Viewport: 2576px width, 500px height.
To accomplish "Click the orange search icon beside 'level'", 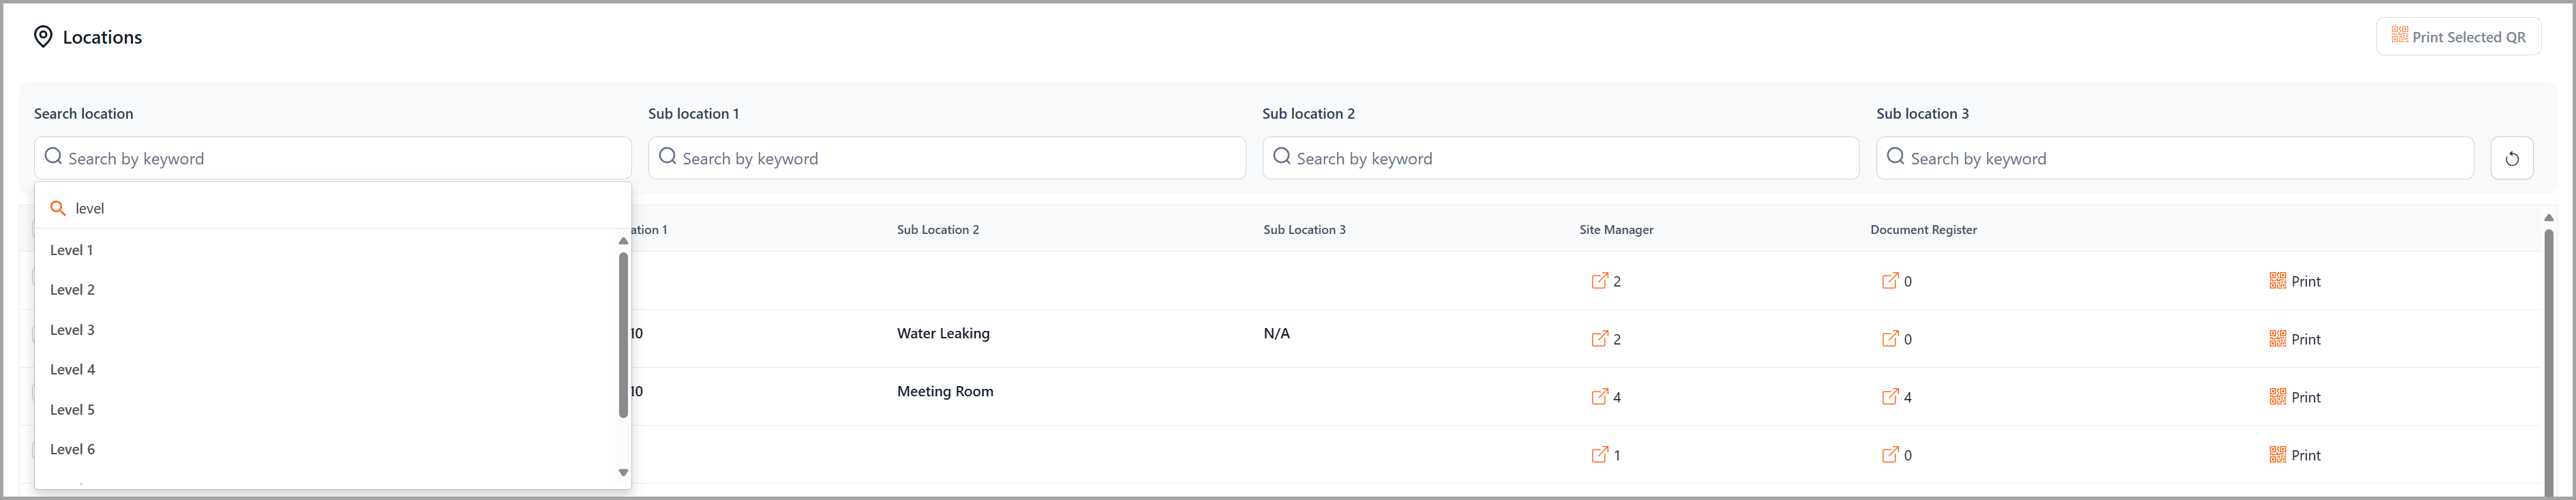I will (58, 208).
